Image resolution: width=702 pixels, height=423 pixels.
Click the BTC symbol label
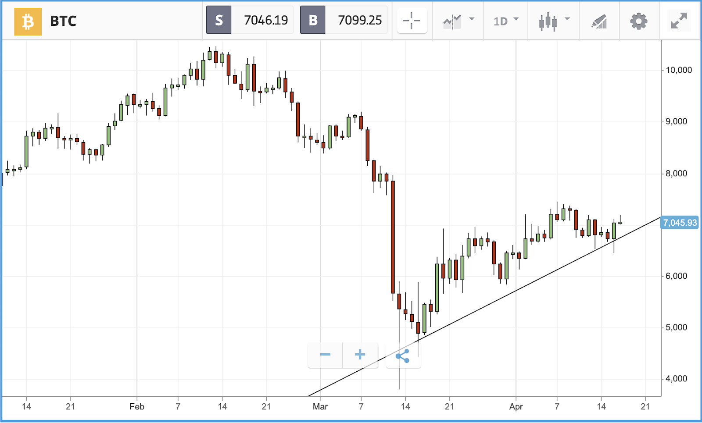pos(63,21)
